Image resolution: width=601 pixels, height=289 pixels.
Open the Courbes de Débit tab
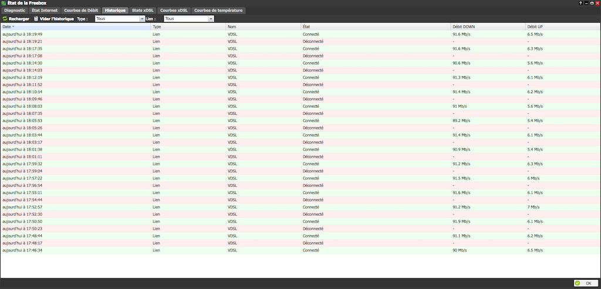coord(82,11)
